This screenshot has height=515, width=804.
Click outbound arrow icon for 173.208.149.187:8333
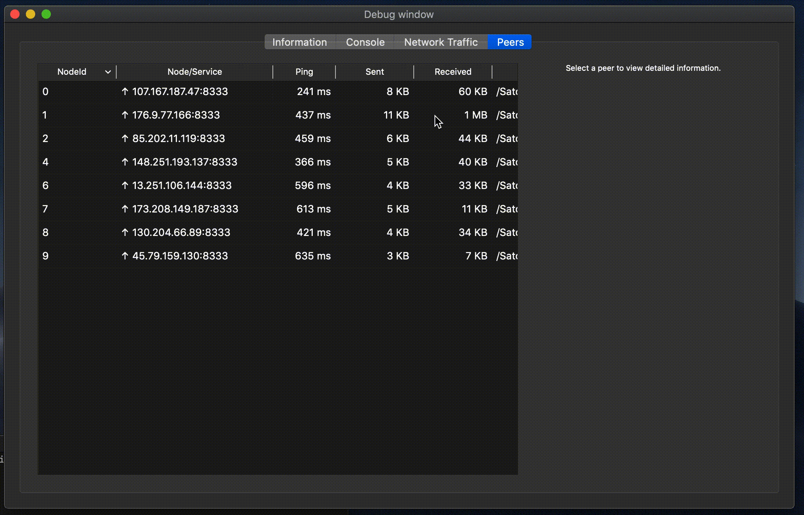pyautogui.click(x=125, y=209)
